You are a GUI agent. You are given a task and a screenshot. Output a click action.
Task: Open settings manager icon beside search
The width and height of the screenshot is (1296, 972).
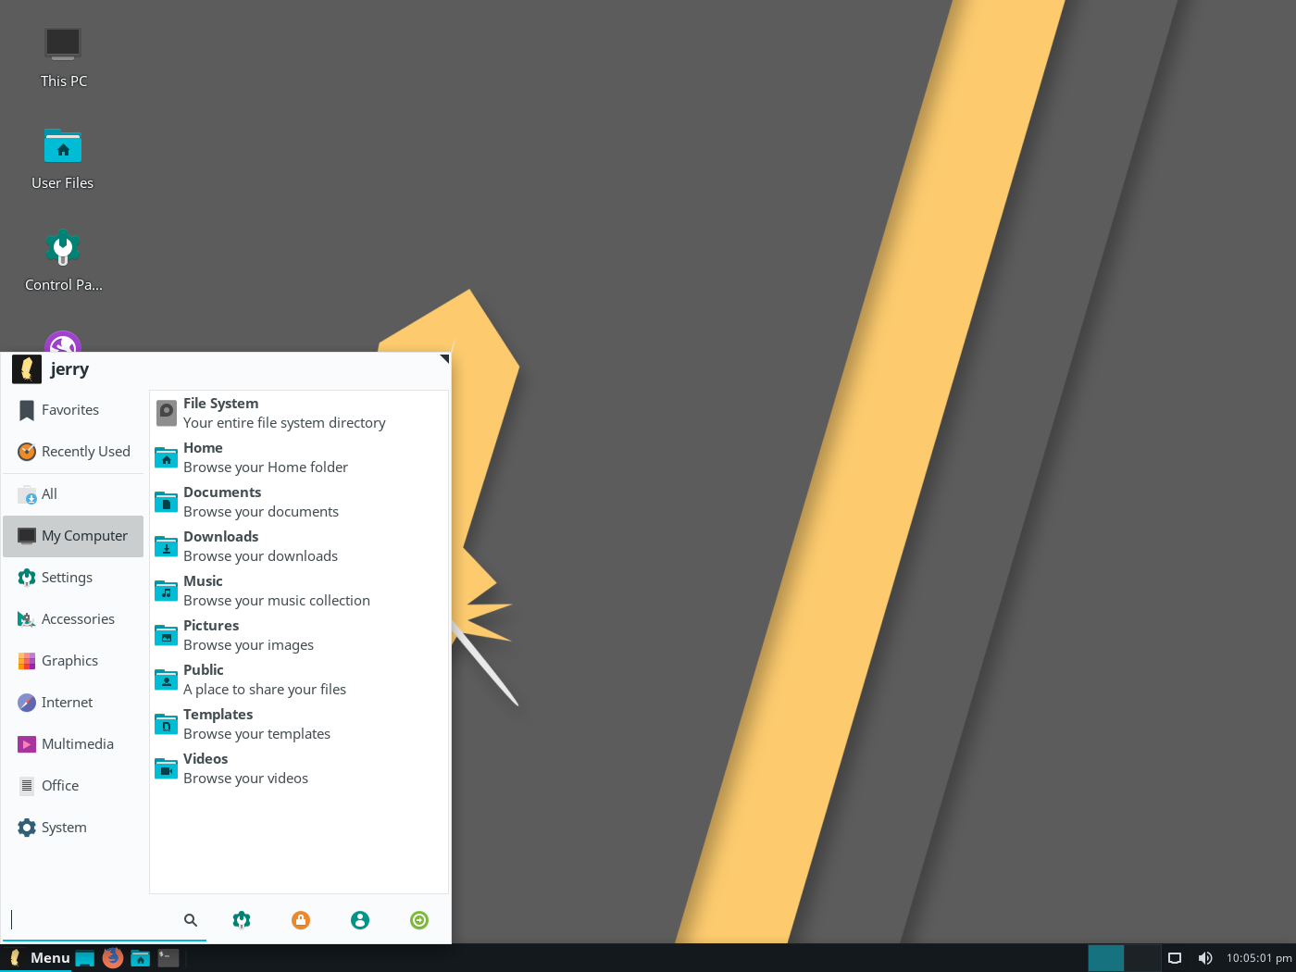242,920
